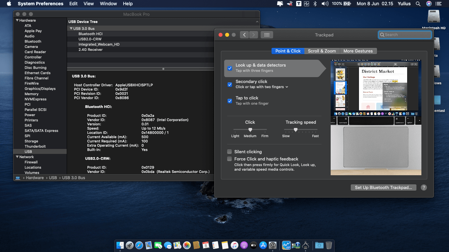The image size is (449, 252).
Task: Toggle Tap to click checkbox
Action: [x=230, y=101]
